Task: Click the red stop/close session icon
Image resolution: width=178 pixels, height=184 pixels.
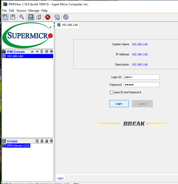Action: 48,17
